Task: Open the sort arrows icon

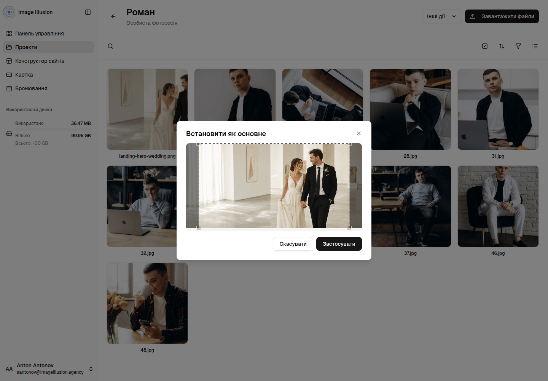Action: [x=502, y=46]
